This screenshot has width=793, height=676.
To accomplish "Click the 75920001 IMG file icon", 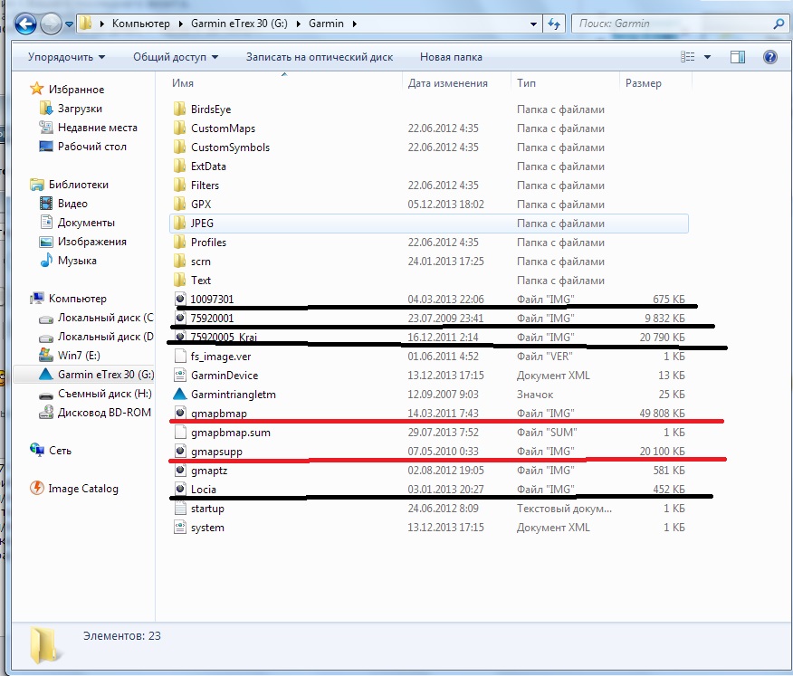I will pos(180,318).
